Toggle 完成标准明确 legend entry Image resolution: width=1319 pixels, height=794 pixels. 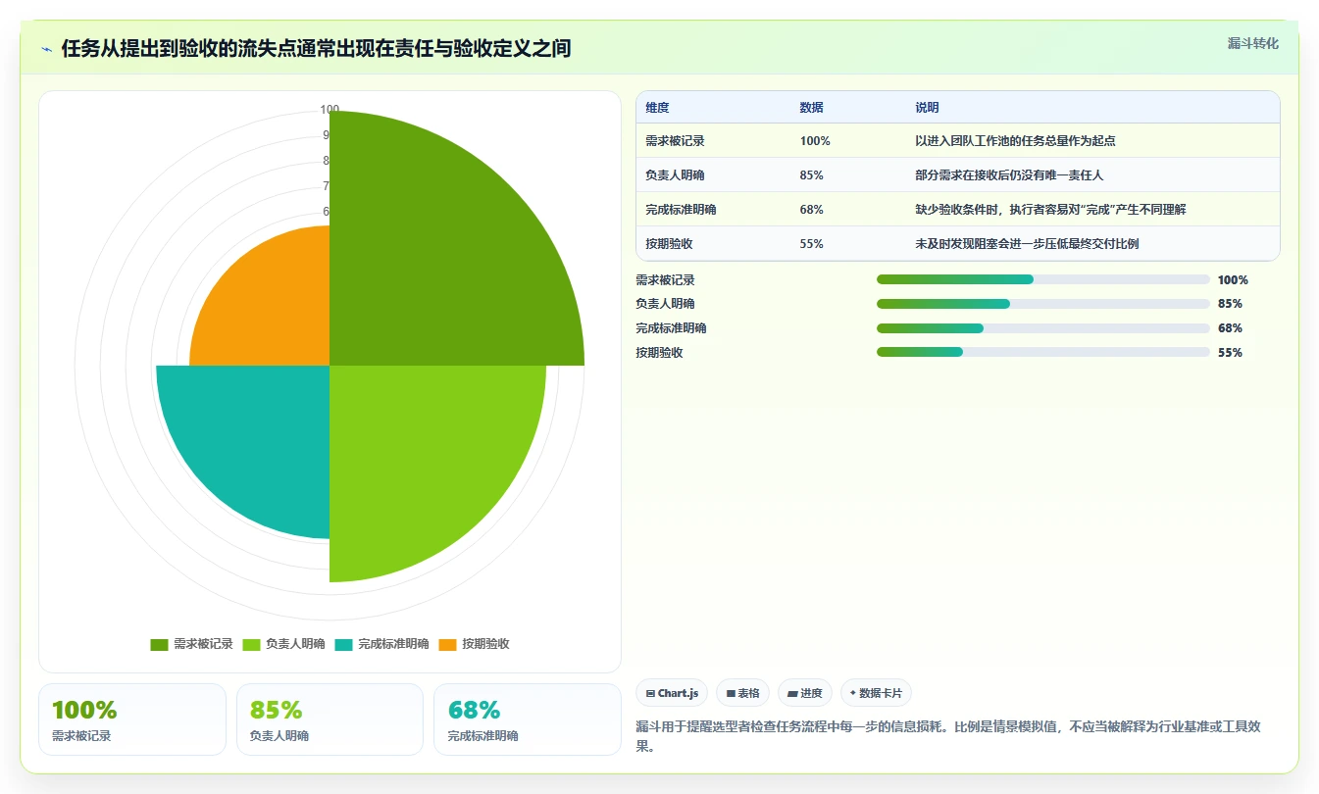tap(381, 644)
